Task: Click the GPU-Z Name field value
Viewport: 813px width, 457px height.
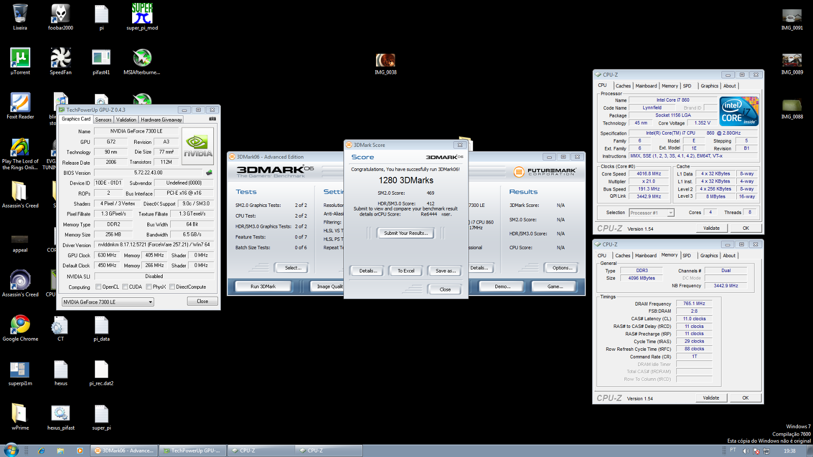Action: pos(137,131)
